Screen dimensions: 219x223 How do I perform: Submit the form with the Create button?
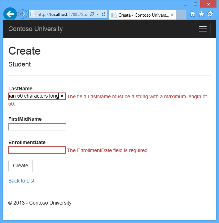click(21, 166)
